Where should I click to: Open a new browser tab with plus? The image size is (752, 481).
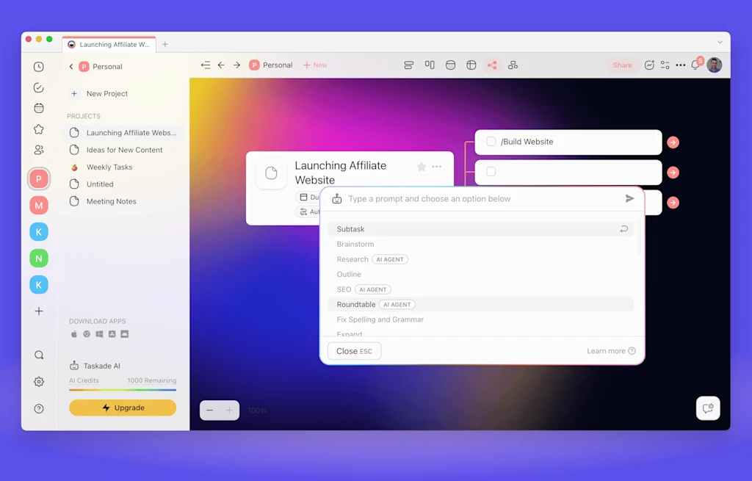(165, 44)
